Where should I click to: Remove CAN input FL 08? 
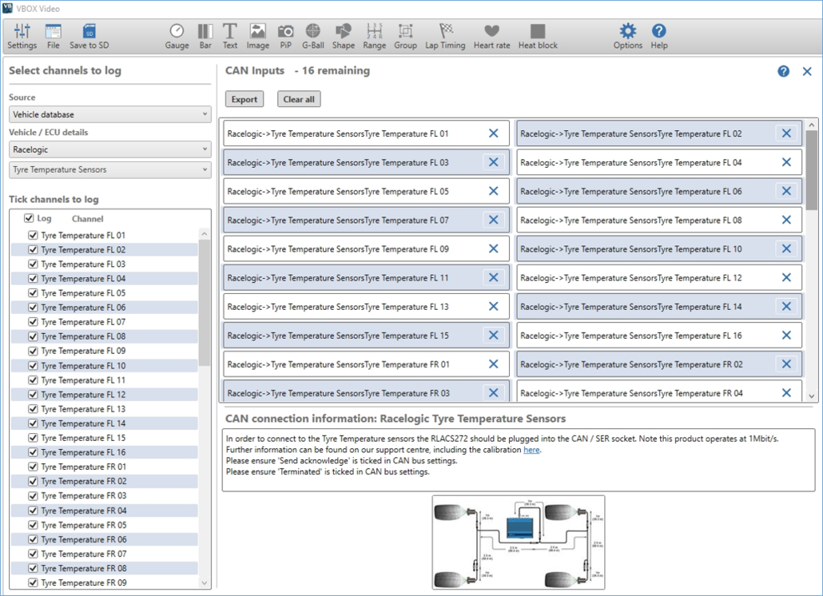coord(786,220)
